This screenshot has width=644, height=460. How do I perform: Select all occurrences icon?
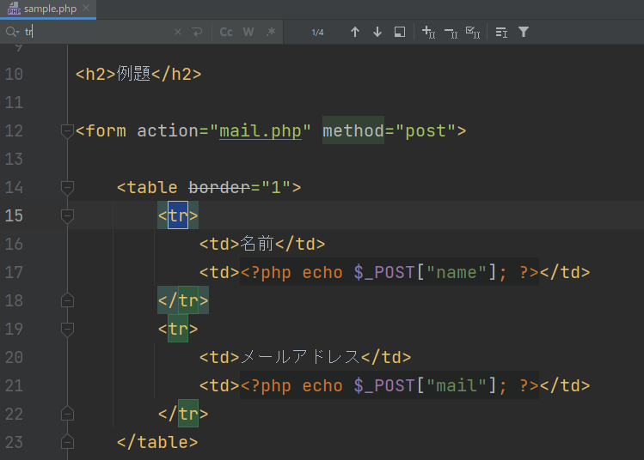click(472, 32)
